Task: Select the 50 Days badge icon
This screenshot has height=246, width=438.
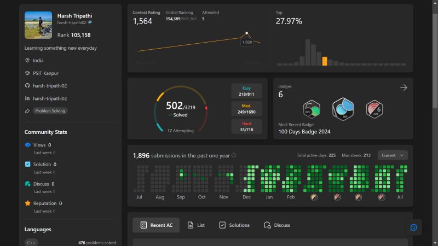Action: tap(312, 109)
